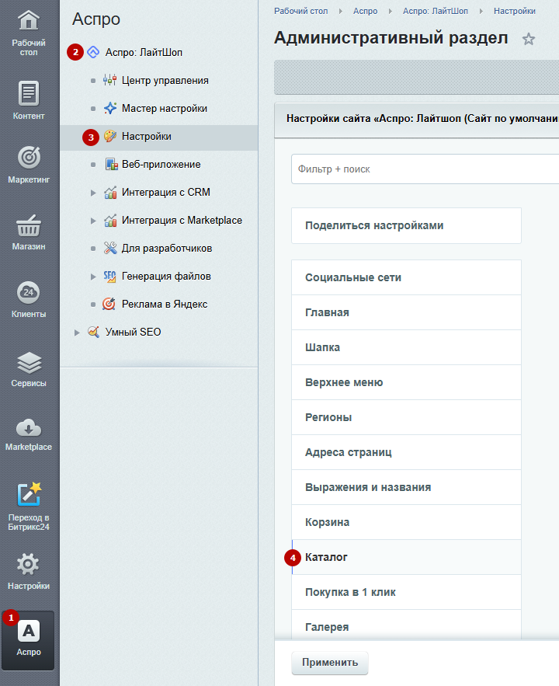Open the Marketplace cloud icon
This screenshot has height=686, width=559.
pos(29,428)
